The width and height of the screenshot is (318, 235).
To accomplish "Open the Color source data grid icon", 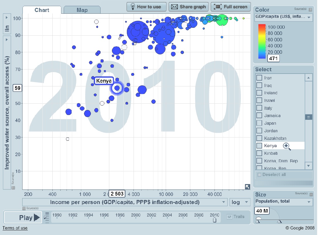I will [310, 10].
